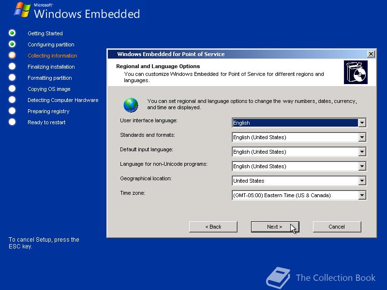Click the < Back button
This screenshot has width=387, height=290.
[213, 227]
